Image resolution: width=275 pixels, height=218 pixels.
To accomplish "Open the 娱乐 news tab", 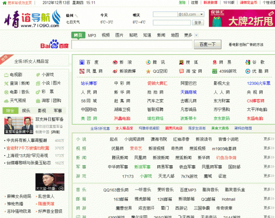I will [x=26, y=111].
